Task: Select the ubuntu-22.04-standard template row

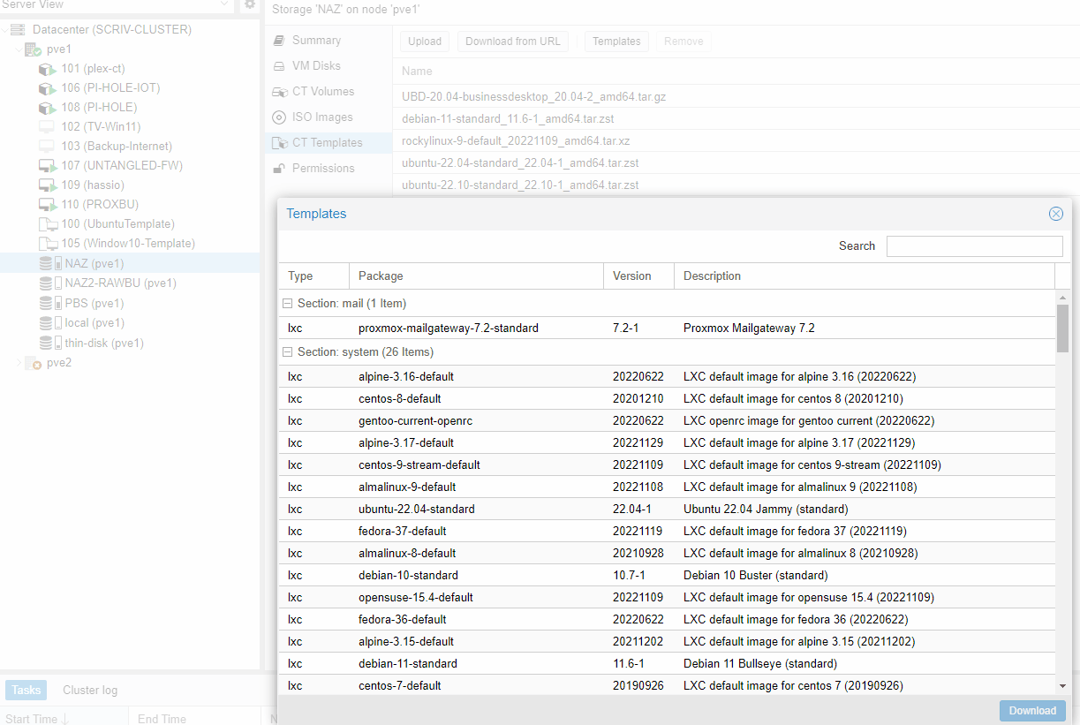Action: point(667,510)
